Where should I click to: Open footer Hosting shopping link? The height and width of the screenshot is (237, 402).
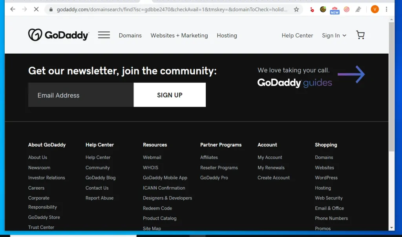pyautogui.click(x=323, y=188)
